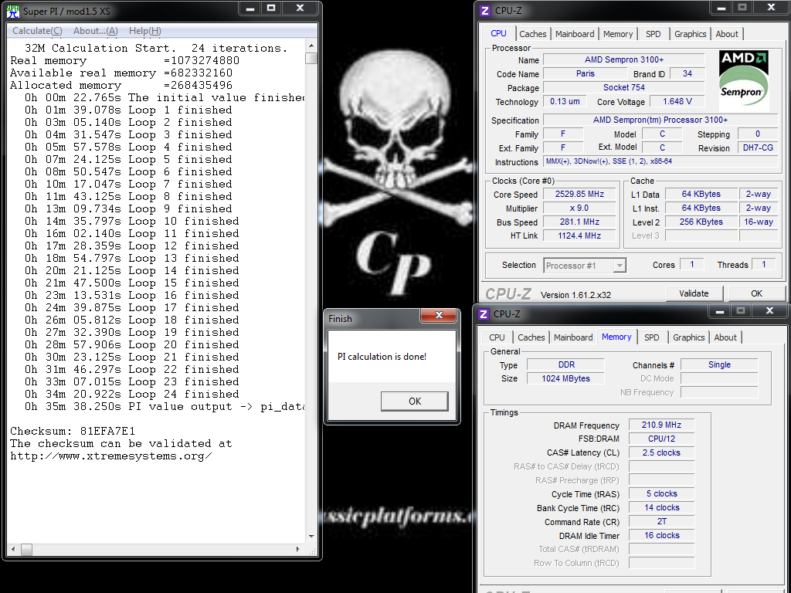Minimize the Super PI window
This screenshot has height=593, width=791.
point(250,8)
